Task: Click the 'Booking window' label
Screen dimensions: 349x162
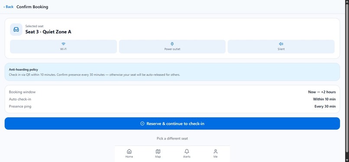Action: tap(22, 92)
